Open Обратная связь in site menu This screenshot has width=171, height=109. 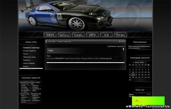tap(29, 57)
